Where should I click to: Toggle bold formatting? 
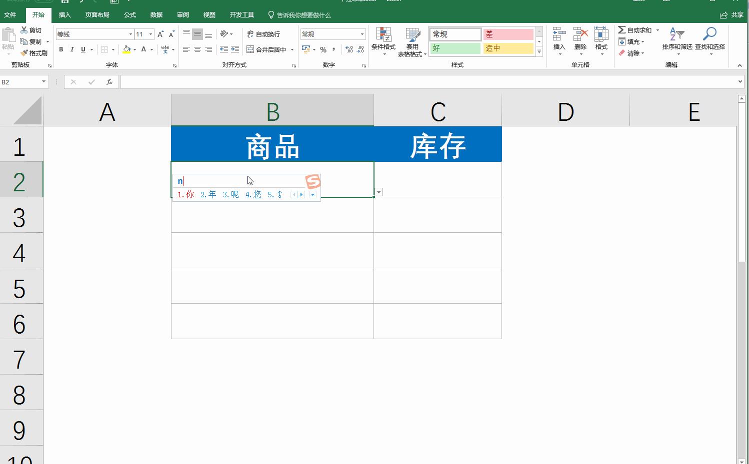coord(61,49)
